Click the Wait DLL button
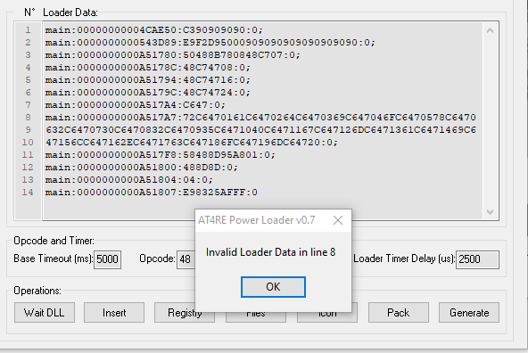528x353 pixels. (x=45, y=313)
